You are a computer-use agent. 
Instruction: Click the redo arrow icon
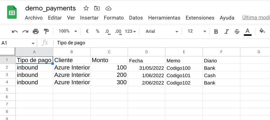coord(26,31)
